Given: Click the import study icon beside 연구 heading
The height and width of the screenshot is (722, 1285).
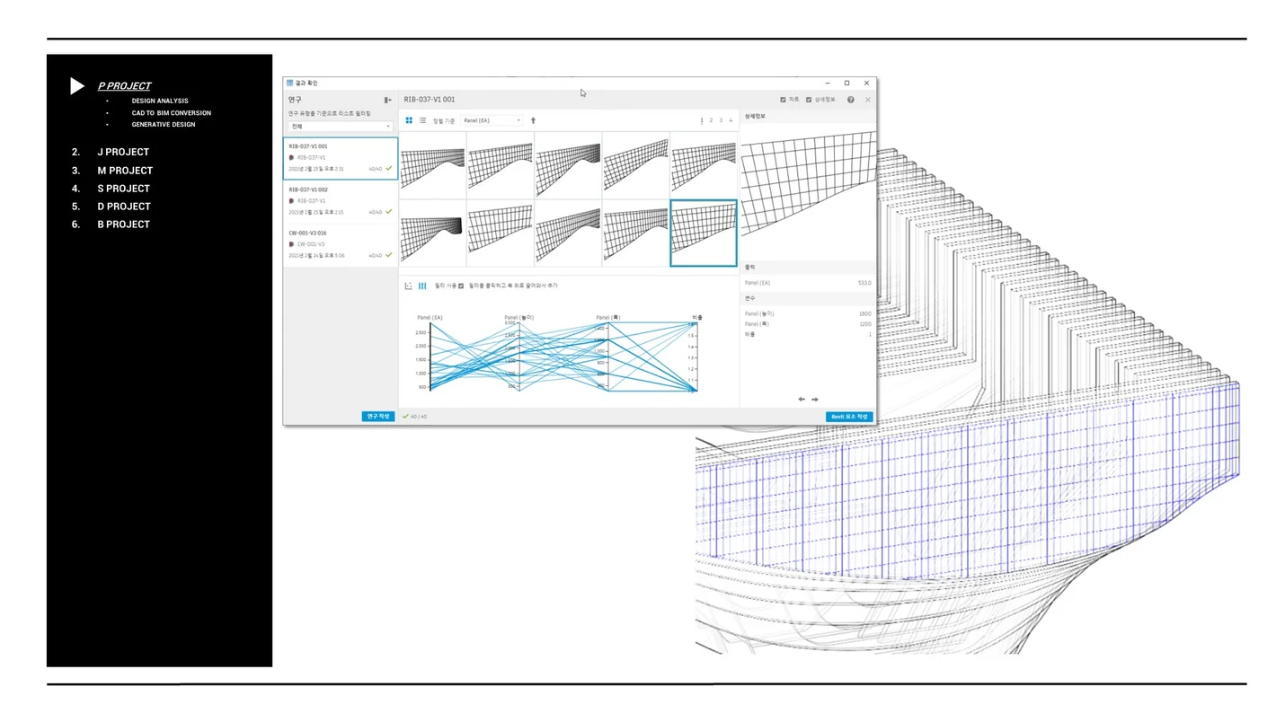Looking at the screenshot, I should click(387, 100).
